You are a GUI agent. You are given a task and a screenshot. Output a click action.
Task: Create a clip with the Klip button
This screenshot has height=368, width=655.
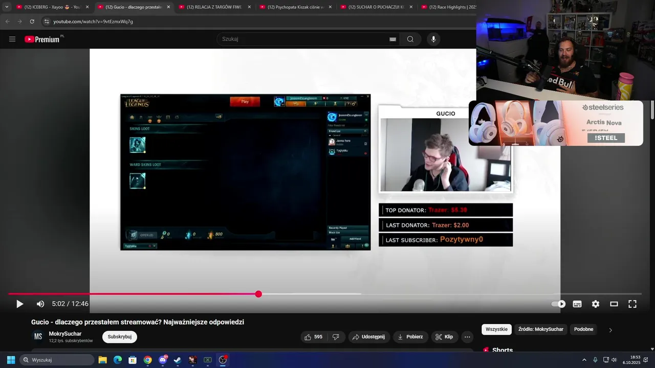444,337
